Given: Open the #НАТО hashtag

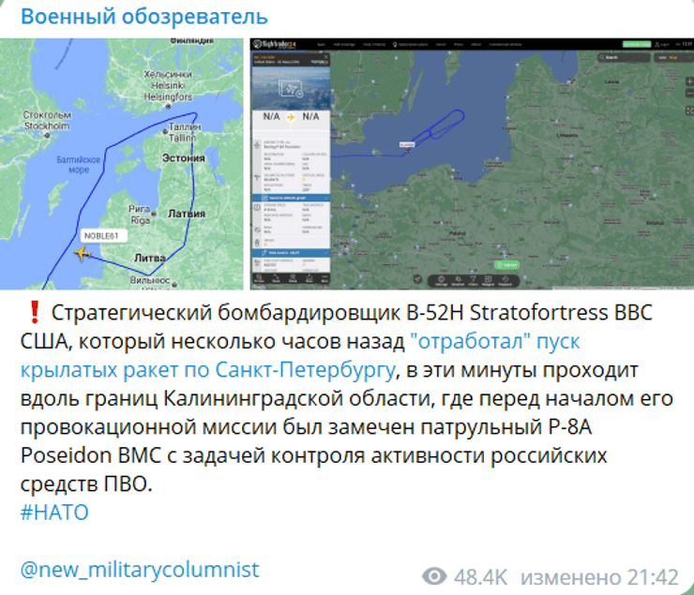Looking at the screenshot, I should 54,513.
